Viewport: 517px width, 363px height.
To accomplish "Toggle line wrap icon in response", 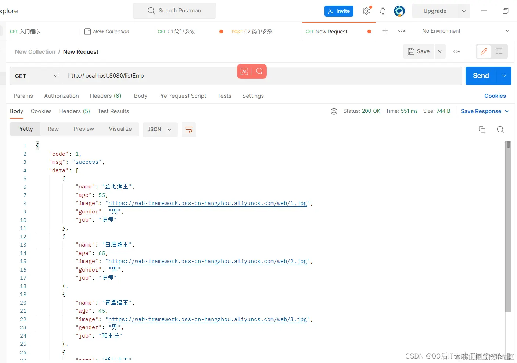I will point(189,130).
